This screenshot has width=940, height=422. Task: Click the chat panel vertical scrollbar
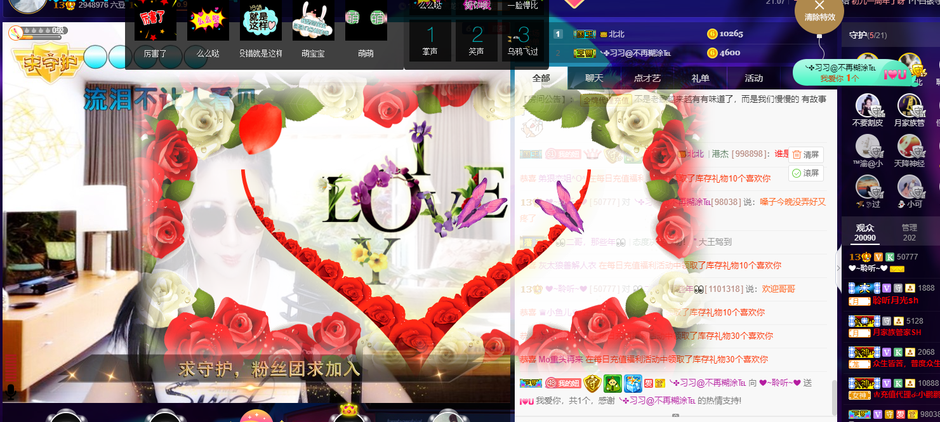tap(834, 397)
